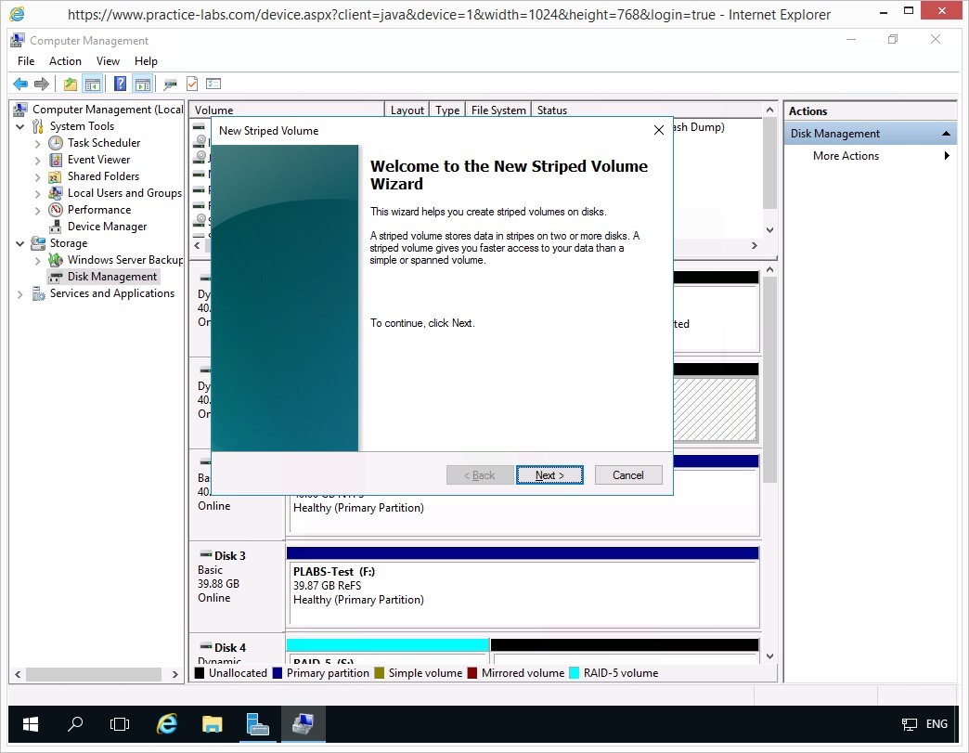Click the blue Help question mark icon

point(120,84)
